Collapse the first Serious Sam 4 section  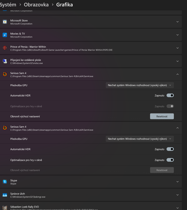click(177, 74)
